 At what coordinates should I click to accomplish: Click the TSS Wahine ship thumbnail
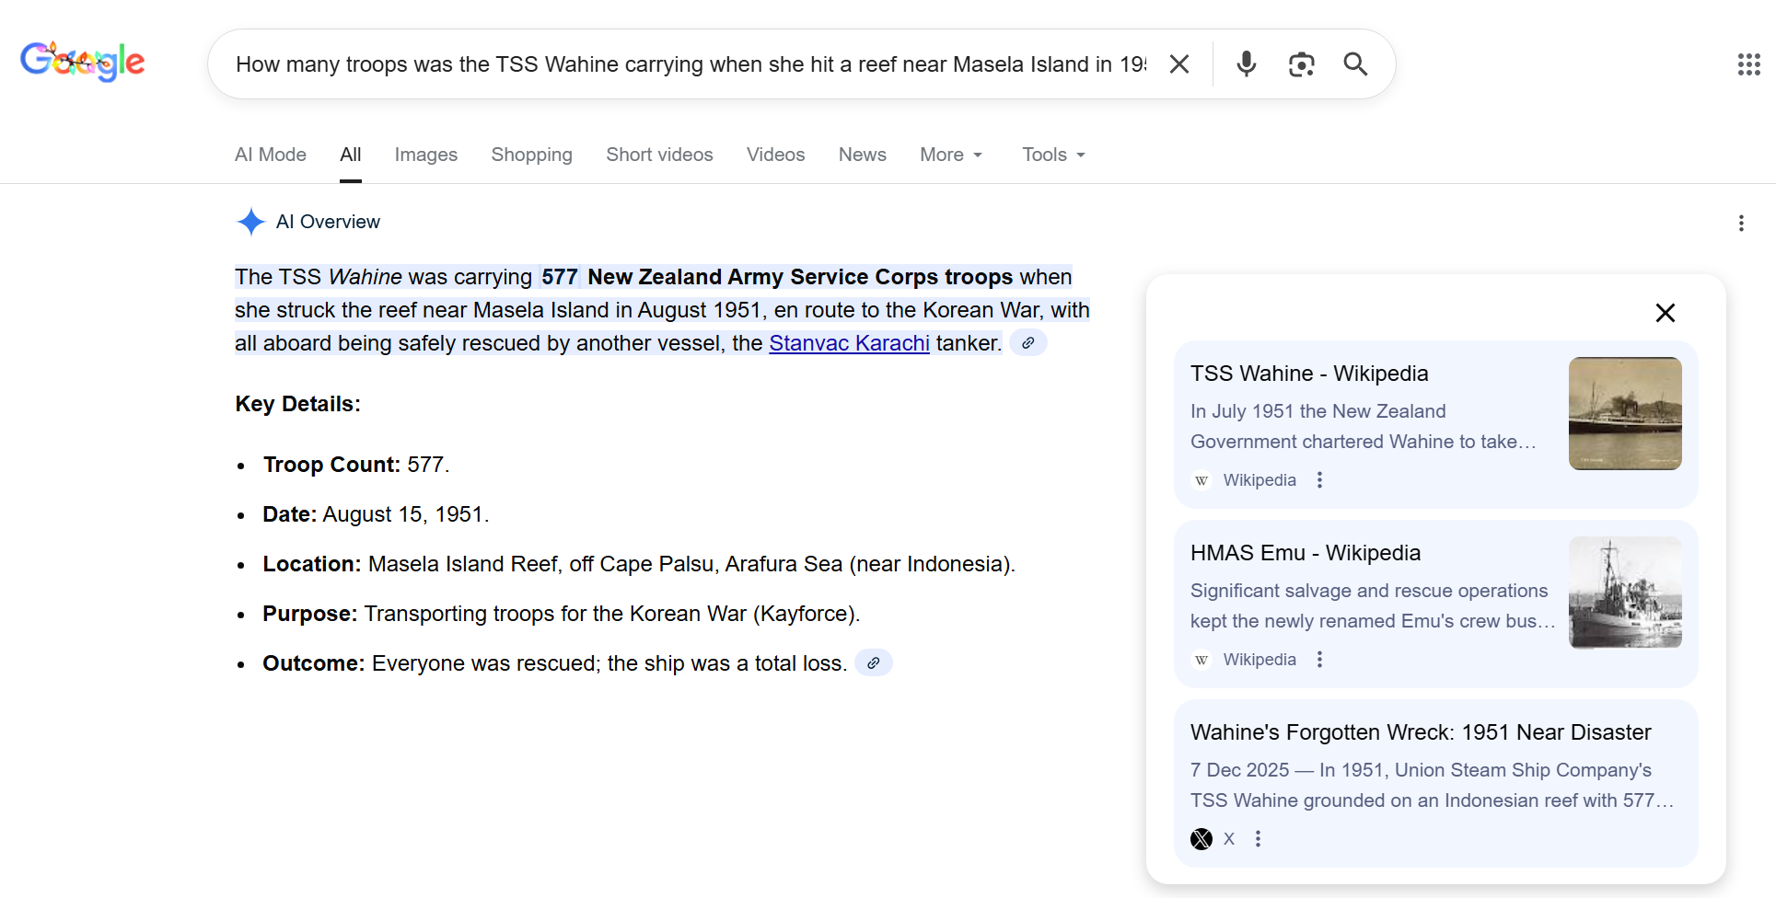pyautogui.click(x=1625, y=413)
